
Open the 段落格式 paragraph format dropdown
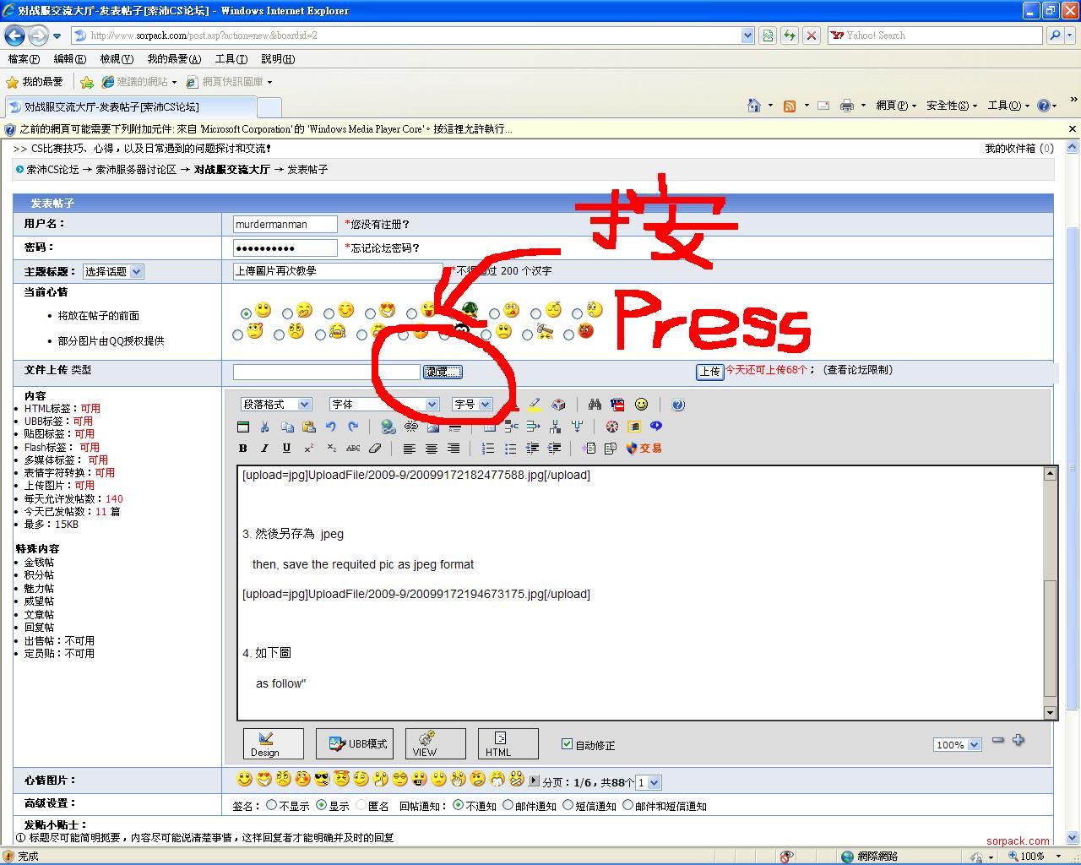276,405
